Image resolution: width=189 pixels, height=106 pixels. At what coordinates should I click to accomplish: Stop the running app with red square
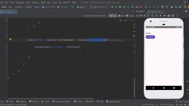point(141,7)
